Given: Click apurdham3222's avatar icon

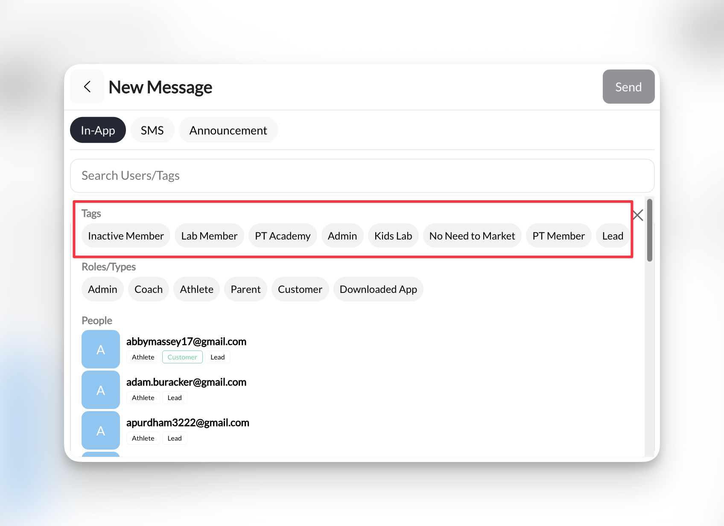Looking at the screenshot, I should pos(100,430).
